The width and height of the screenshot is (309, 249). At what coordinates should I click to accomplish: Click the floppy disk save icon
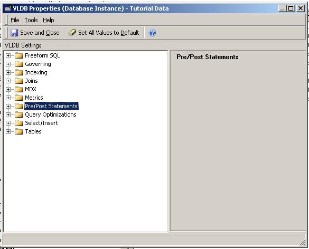coord(14,33)
